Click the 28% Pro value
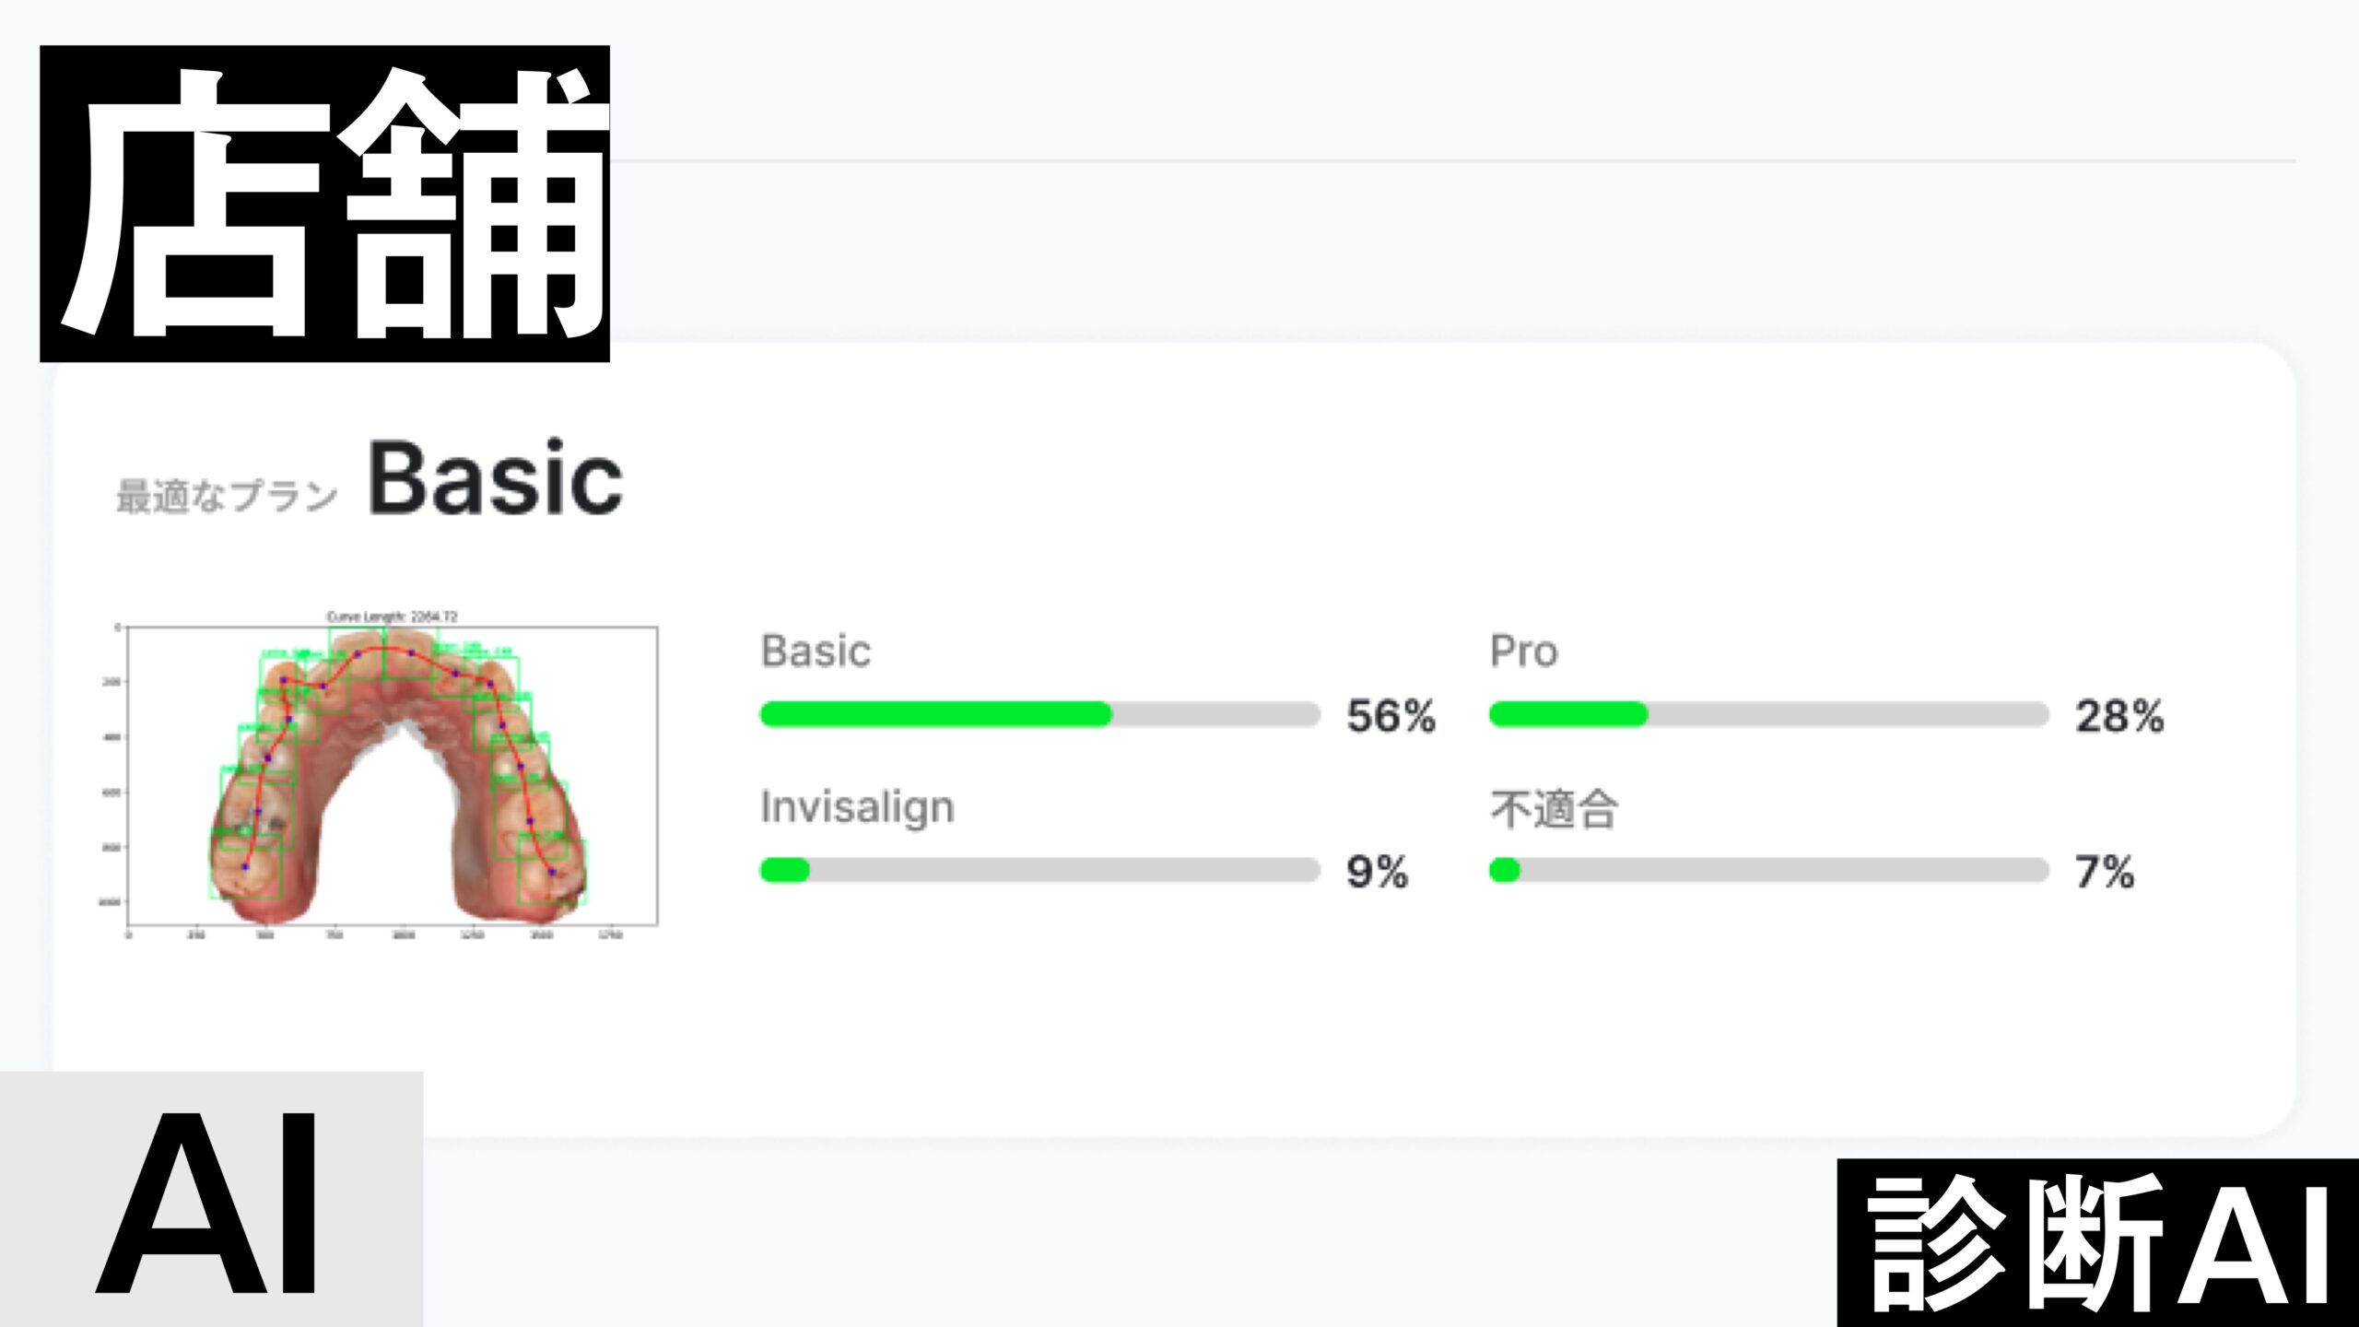 [2118, 716]
